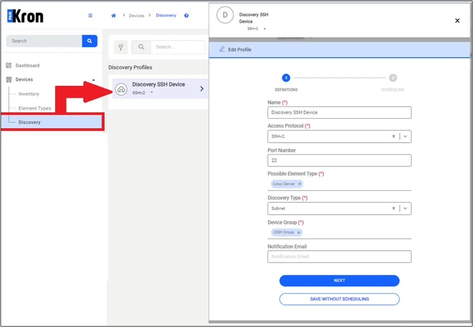Toggle the hamburger sidebar menu icon
The width and height of the screenshot is (473, 327).
(90, 15)
